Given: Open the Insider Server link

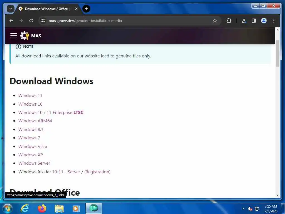Looking at the screenshot, I should tap(74, 172).
